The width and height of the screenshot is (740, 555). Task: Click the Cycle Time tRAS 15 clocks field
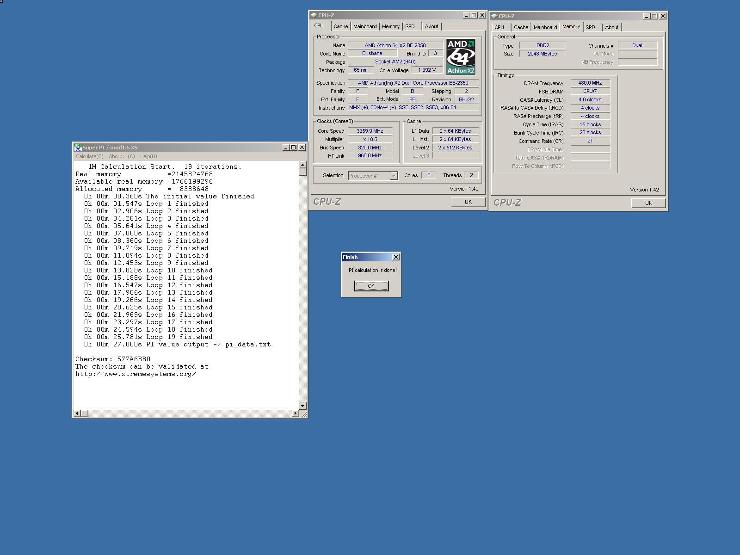coord(590,124)
